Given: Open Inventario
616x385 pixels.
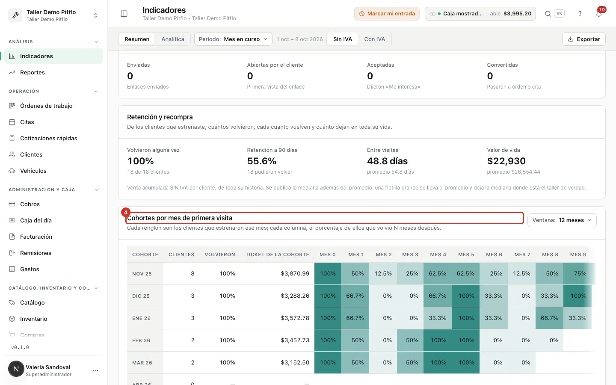Looking at the screenshot, I should [53, 319].
